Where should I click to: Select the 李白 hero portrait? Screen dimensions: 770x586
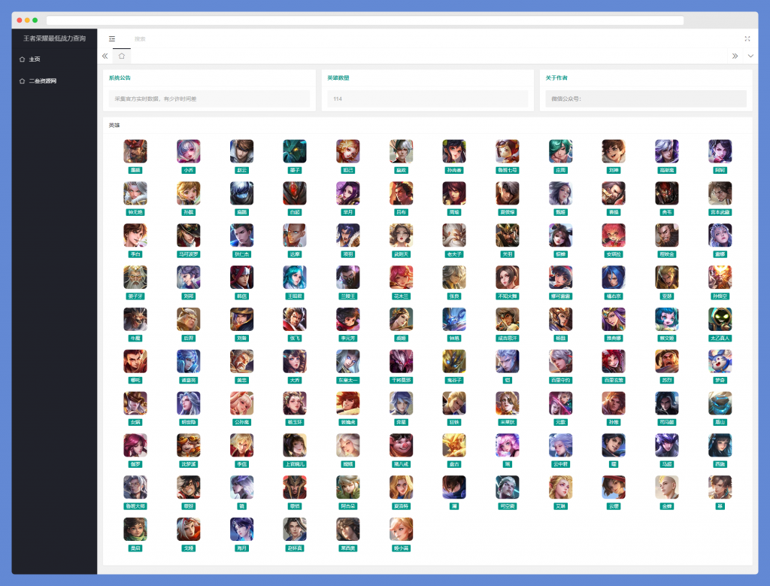(135, 235)
